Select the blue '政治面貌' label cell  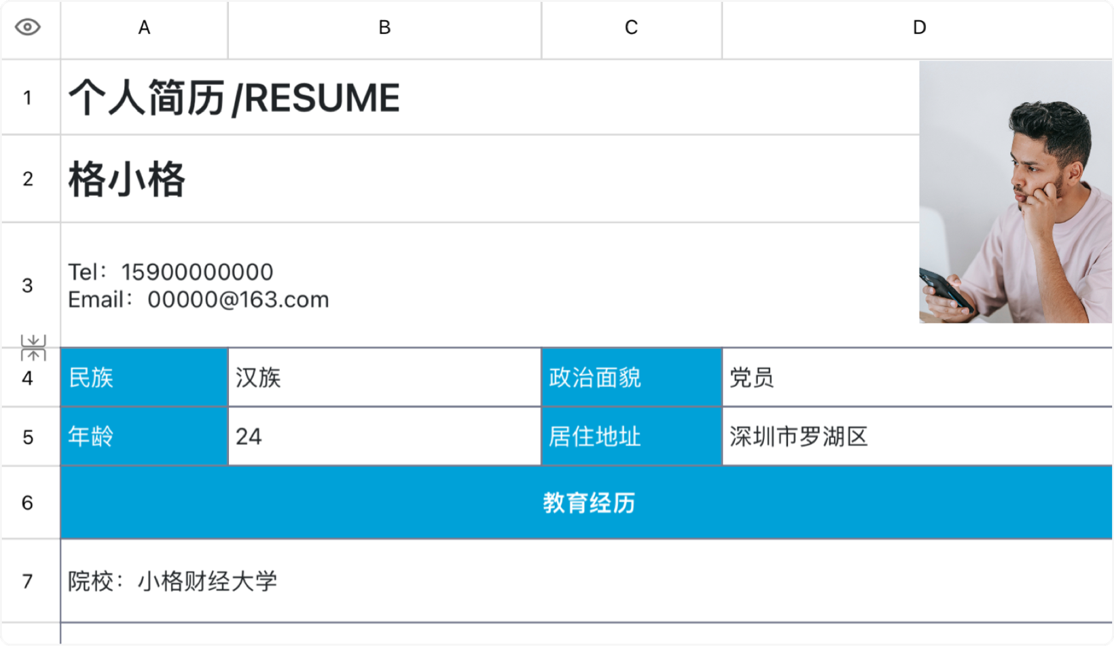point(631,377)
